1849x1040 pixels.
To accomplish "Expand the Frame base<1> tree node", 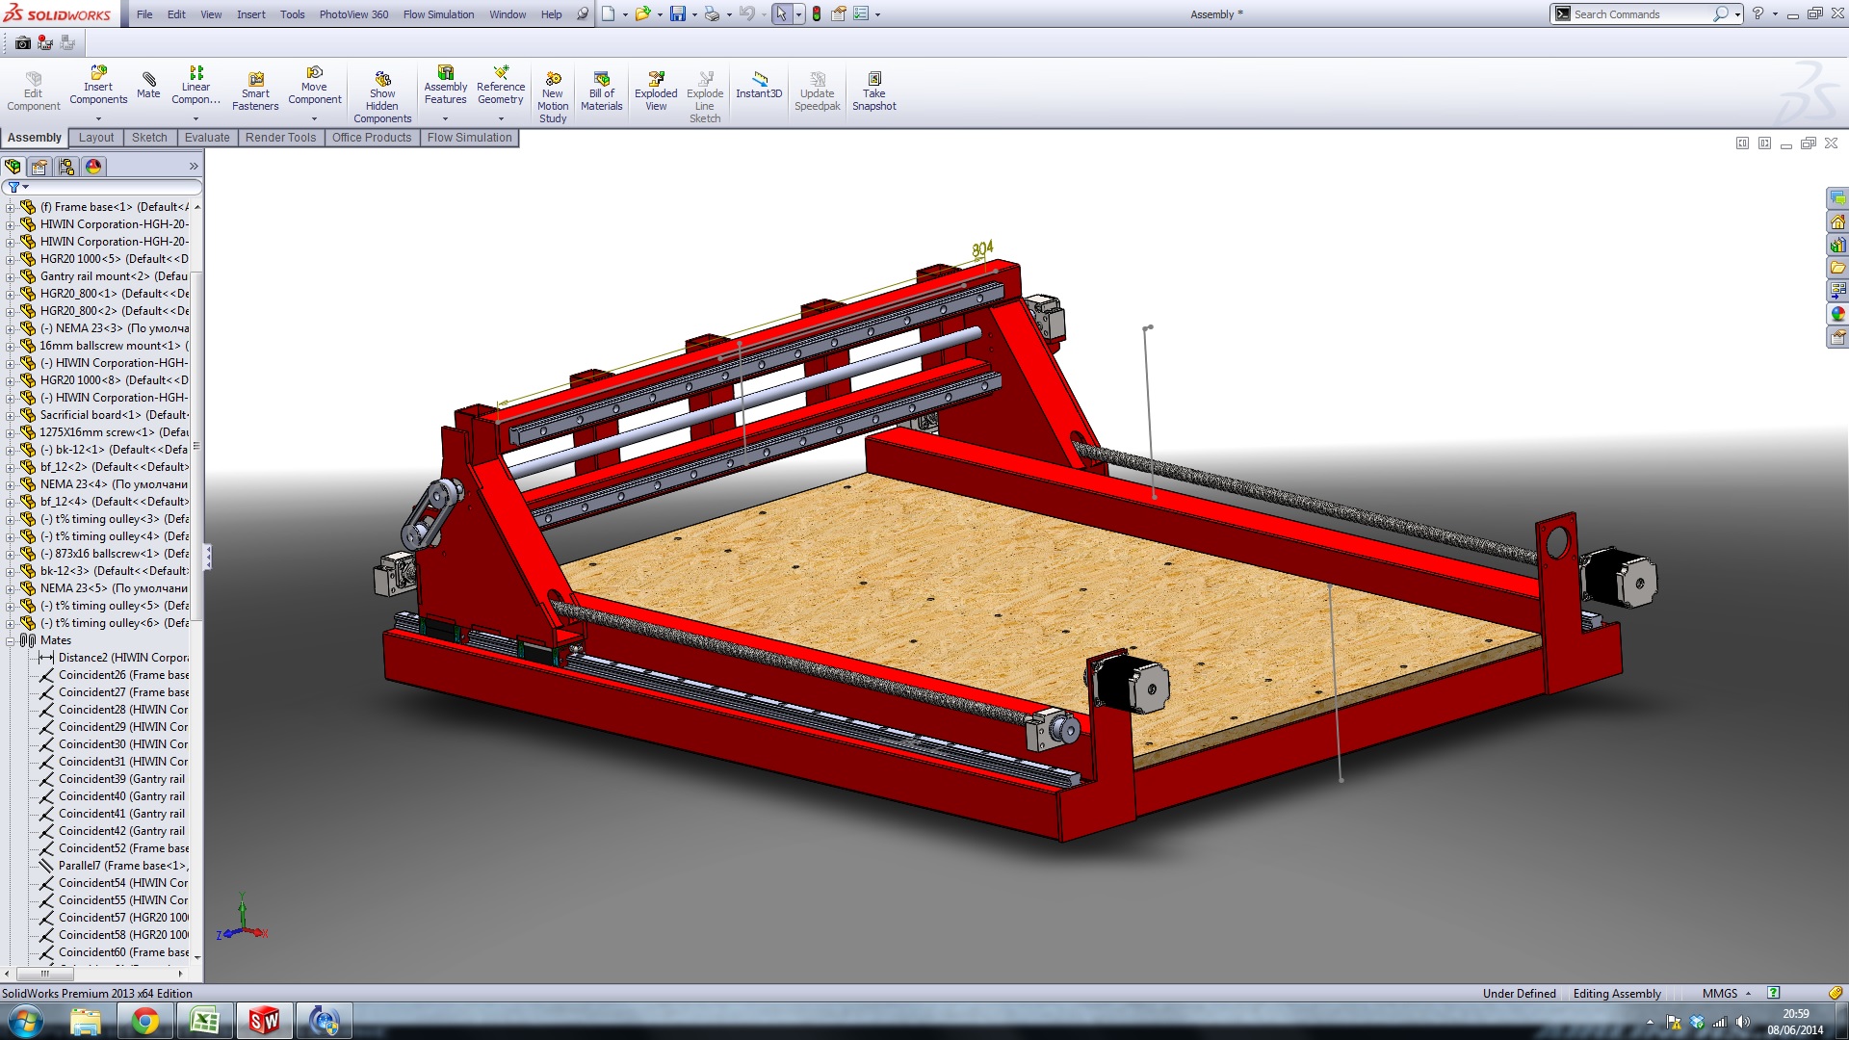I will (10, 207).
